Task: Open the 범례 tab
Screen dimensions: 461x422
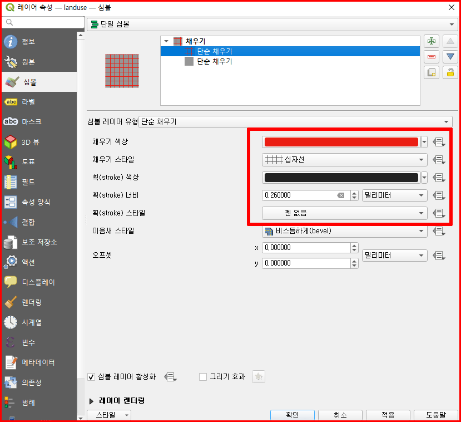Action: pyautogui.click(x=39, y=403)
